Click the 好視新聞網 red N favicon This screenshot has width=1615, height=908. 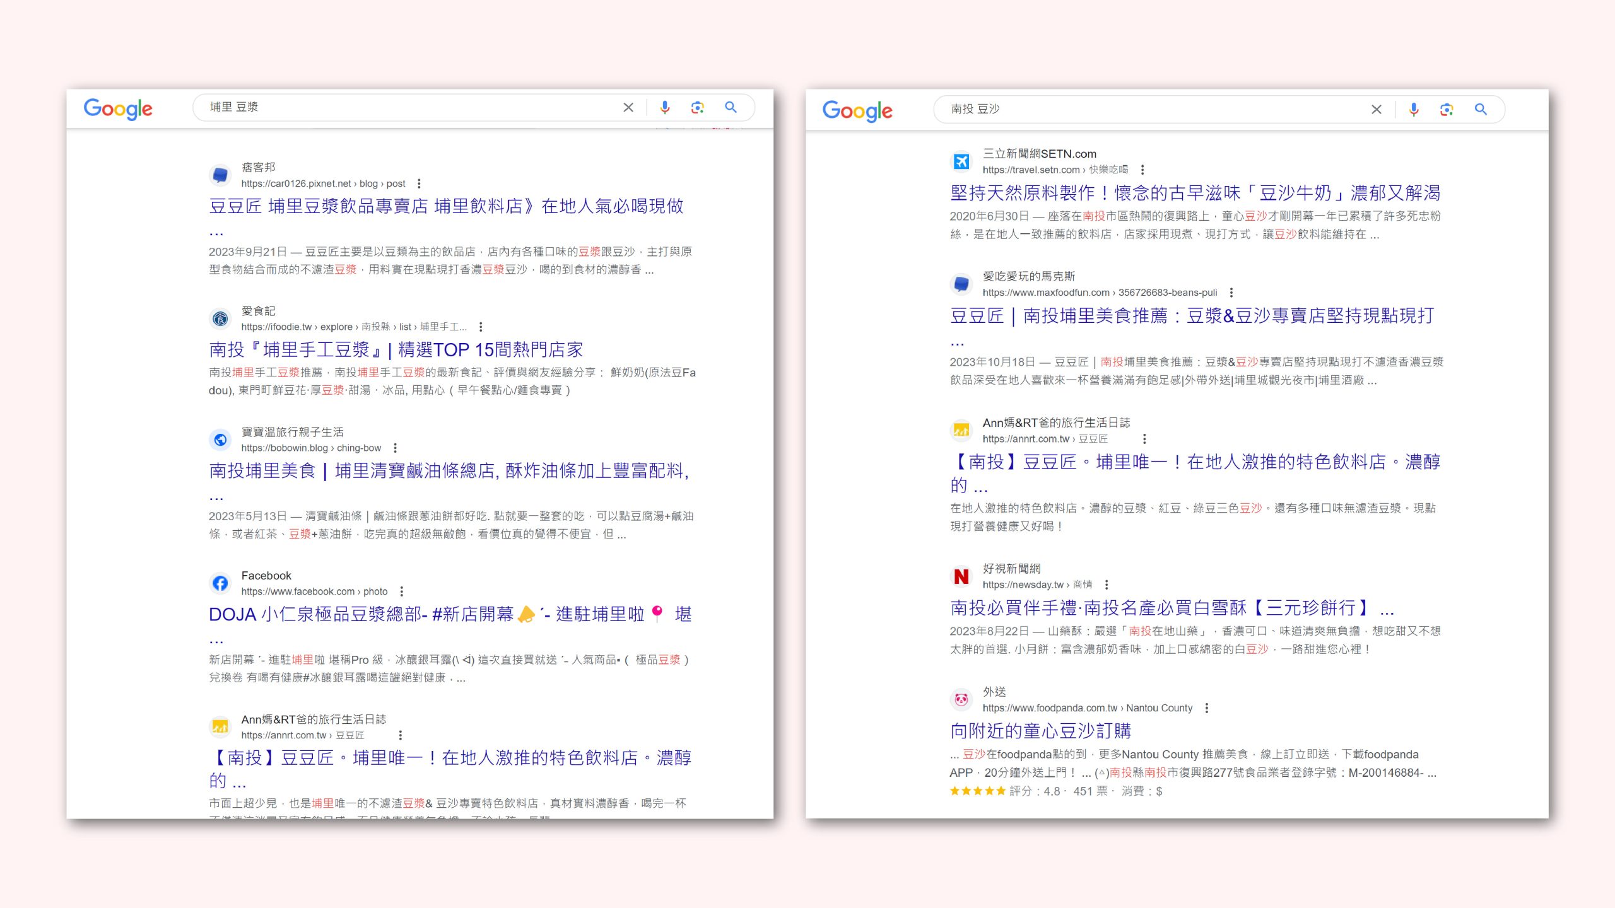961,576
